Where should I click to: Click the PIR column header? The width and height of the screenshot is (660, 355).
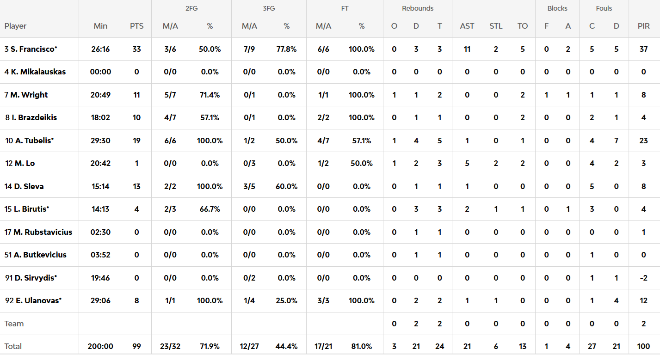(643, 26)
